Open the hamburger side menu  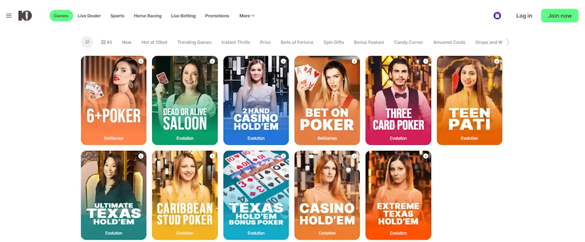[9, 16]
